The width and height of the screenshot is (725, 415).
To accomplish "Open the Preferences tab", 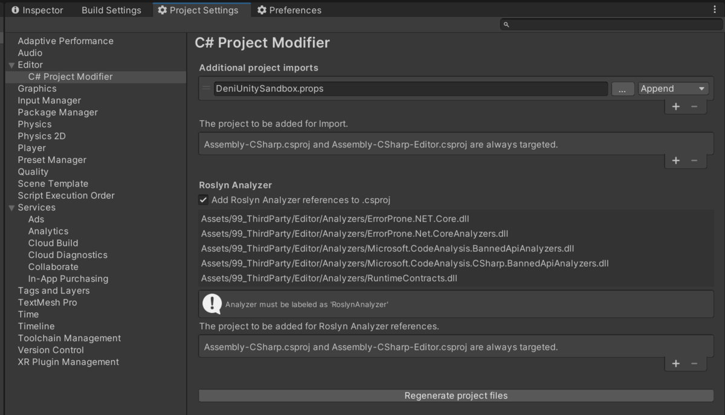I will 289,10.
